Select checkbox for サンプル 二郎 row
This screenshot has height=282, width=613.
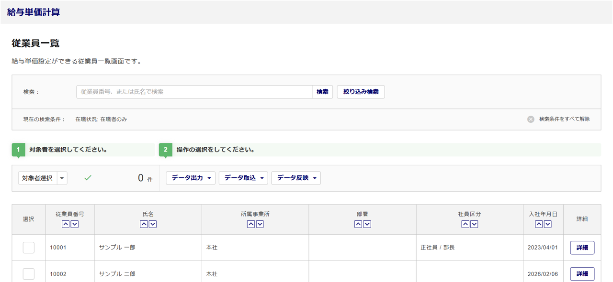[x=29, y=274]
